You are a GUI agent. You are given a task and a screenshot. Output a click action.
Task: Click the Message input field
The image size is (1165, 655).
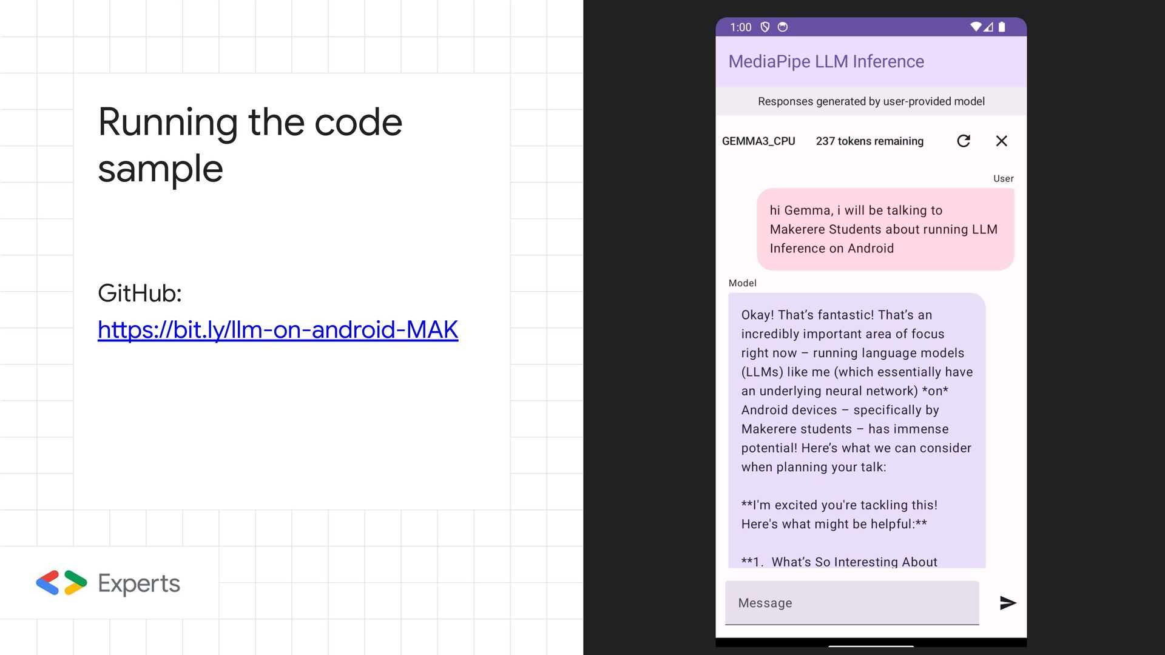click(x=852, y=603)
